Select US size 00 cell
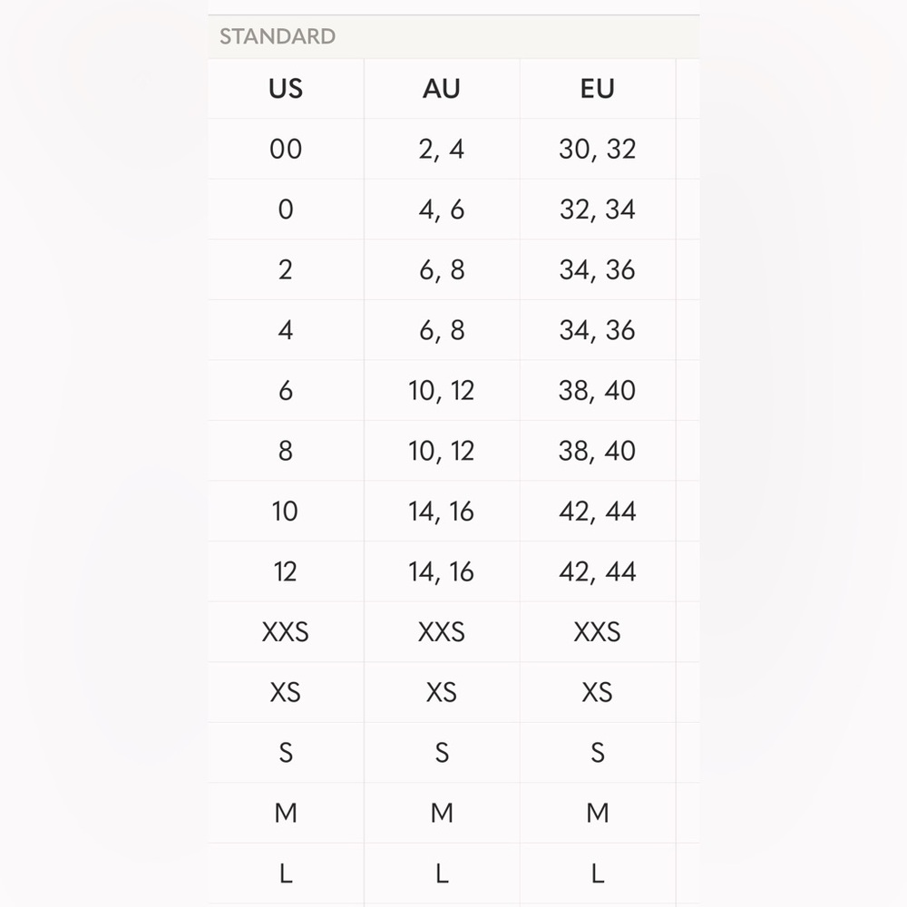This screenshot has width=907, height=907. (286, 150)
